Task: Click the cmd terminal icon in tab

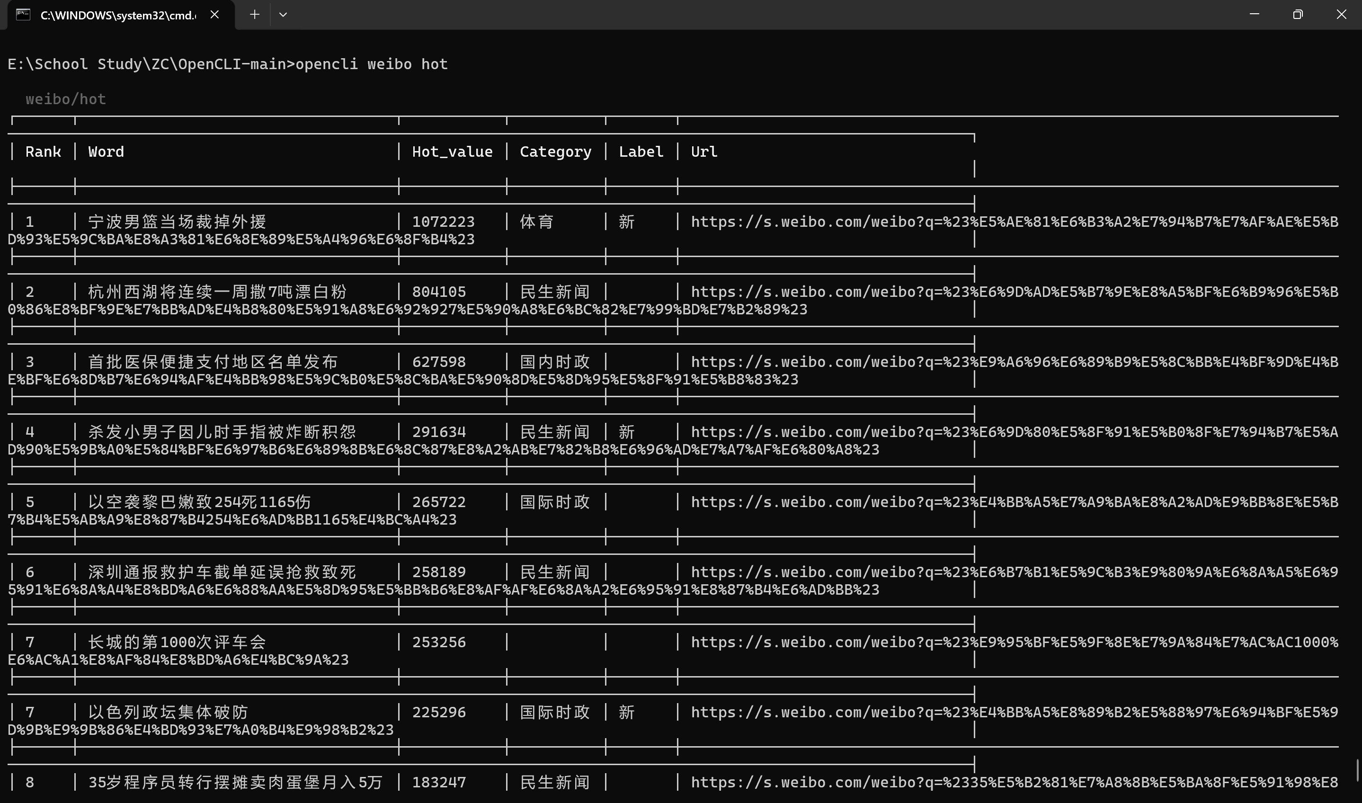Action: tap(23, 15)
